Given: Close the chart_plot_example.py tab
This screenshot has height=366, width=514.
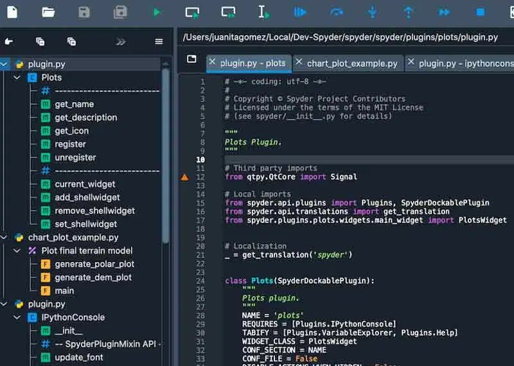Looking at the screenshot, I should coord(299,62).
